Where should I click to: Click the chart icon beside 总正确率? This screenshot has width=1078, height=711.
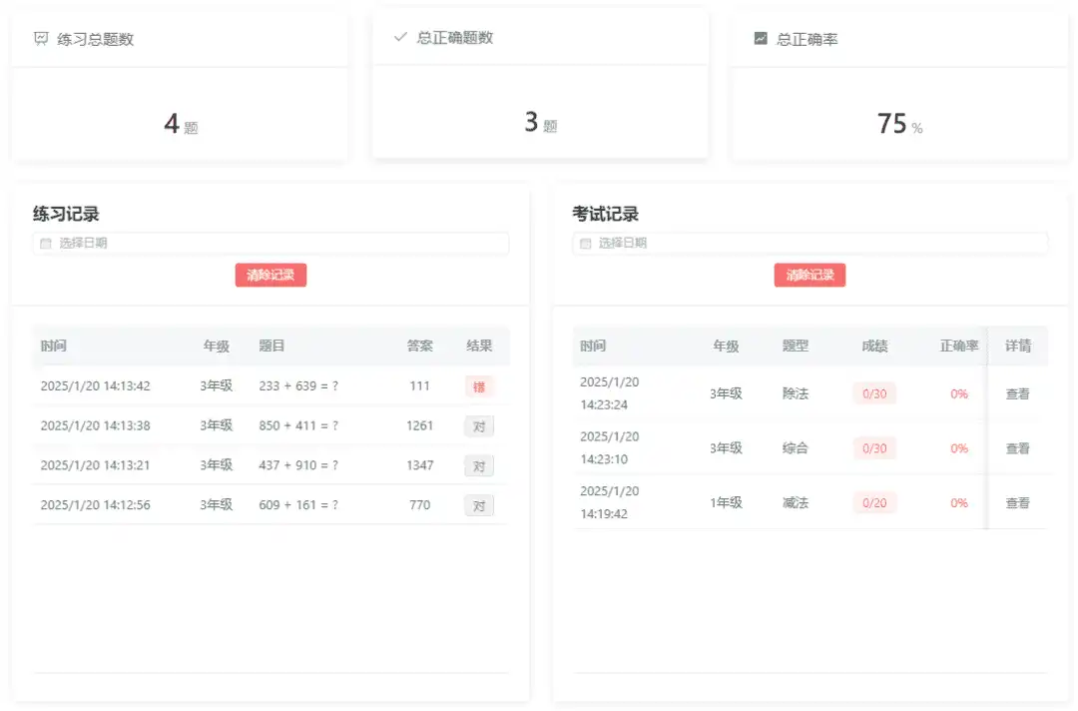click(761, 39)
